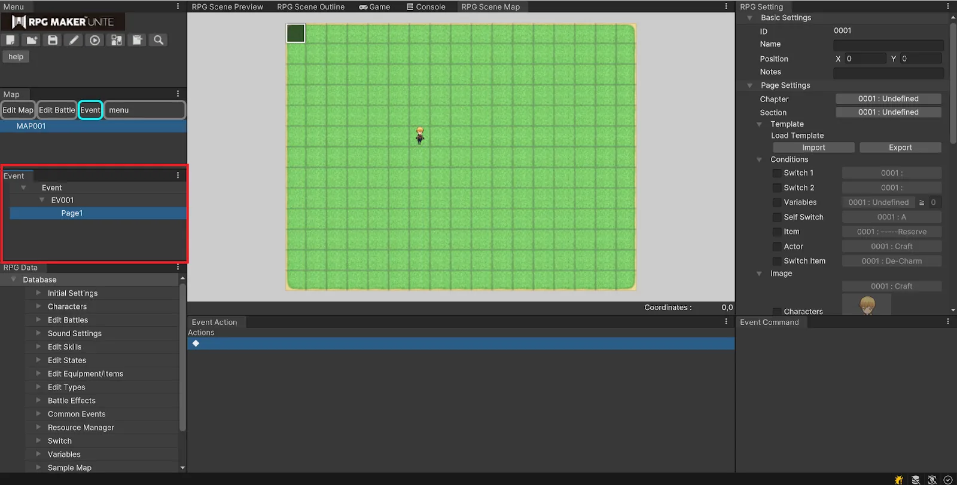Click the Import template button
Image resolution: width=957 pixels, height=485 pixels.
point(813,148)
